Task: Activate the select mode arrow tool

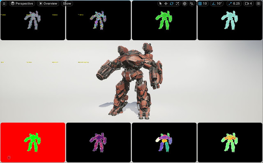Action: click(161, 4)
